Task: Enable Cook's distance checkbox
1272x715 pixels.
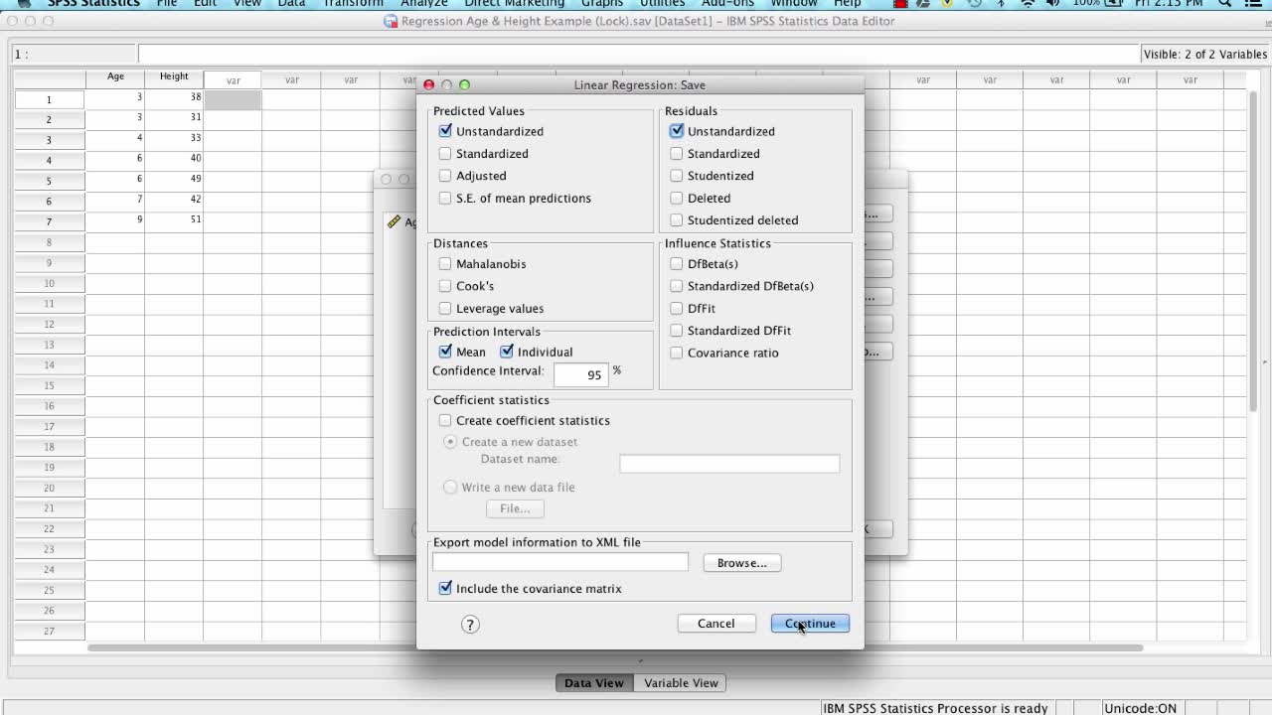Action: pos(445,286)
